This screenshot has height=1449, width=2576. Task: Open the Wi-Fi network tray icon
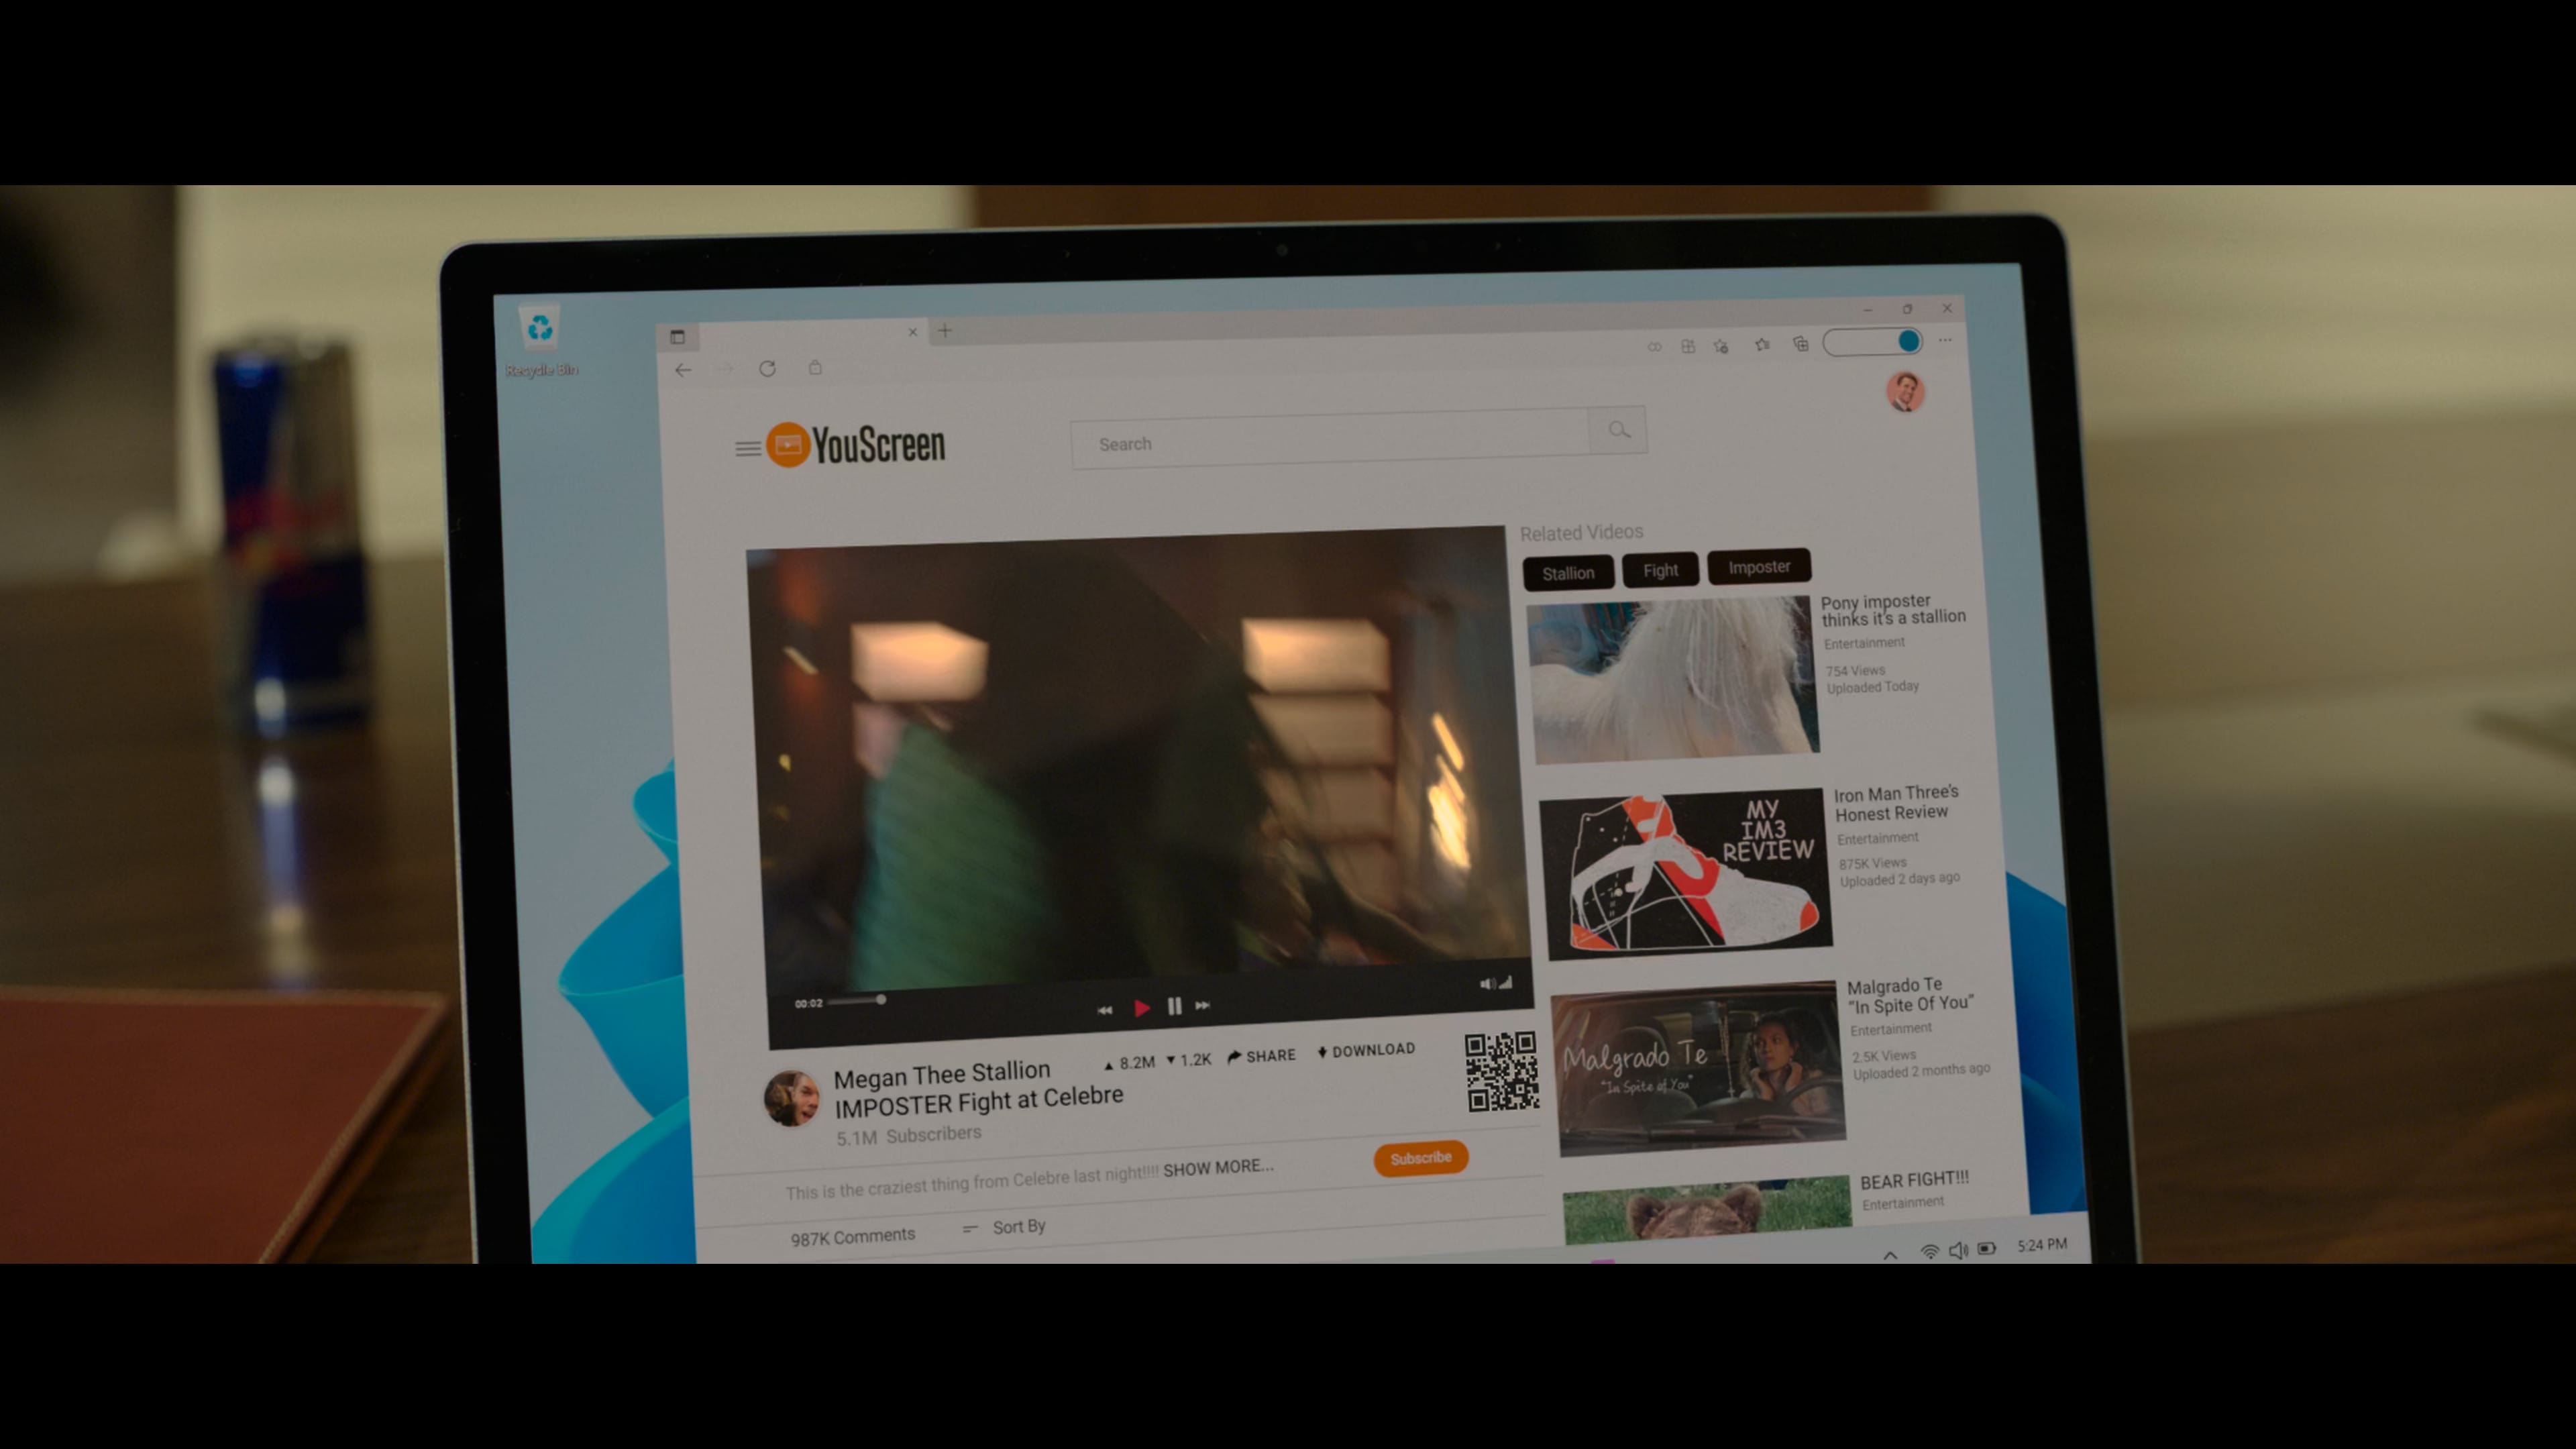(x=1930, y=1252)
